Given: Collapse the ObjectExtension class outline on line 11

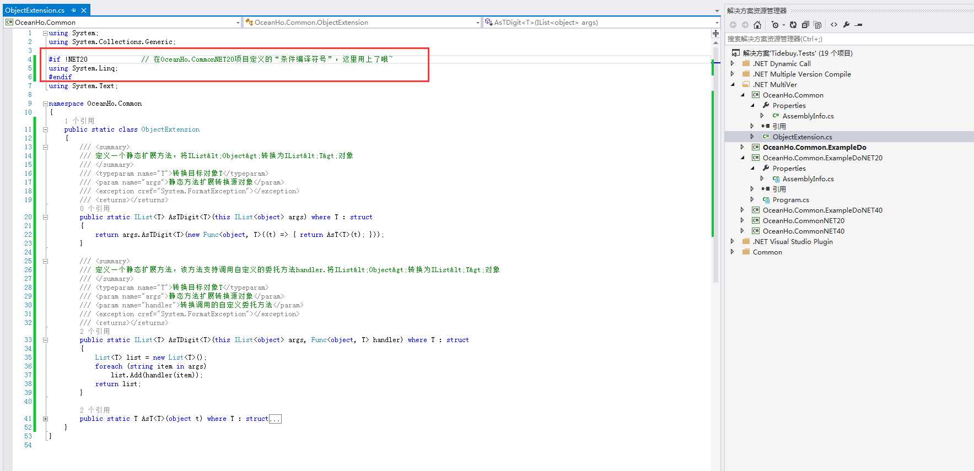Looking at the screenshot, I should (45, 129).
